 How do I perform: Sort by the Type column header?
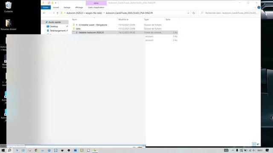pyautogui.click(x=146, y=20)
